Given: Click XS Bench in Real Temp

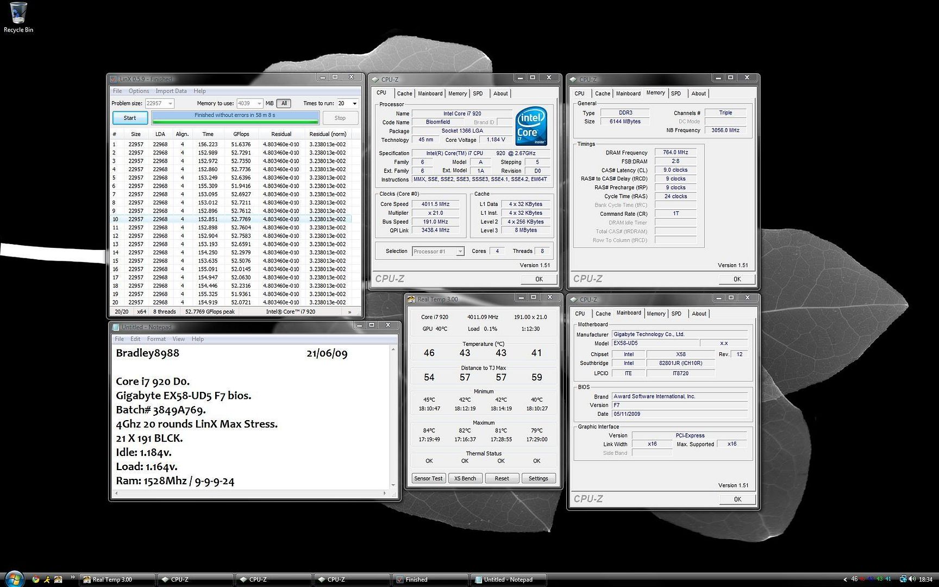Looking at the screenshot, I should coord(465,478).
